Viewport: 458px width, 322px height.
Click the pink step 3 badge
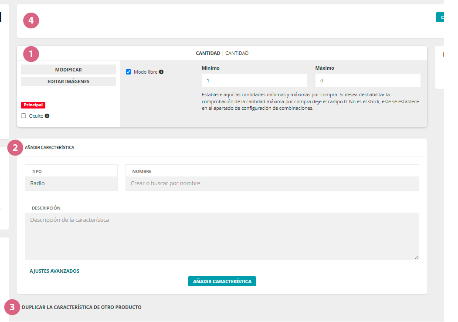pyautogui.click(x=12, y=307)
